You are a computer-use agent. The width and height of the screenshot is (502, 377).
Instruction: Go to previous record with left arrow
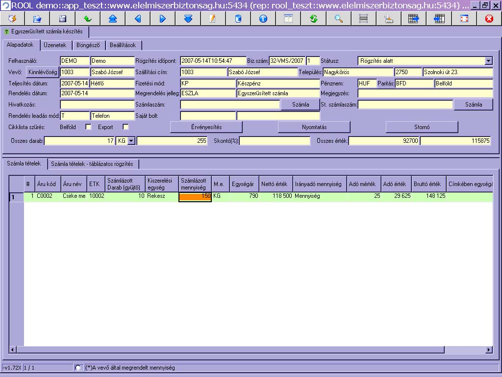138,19
